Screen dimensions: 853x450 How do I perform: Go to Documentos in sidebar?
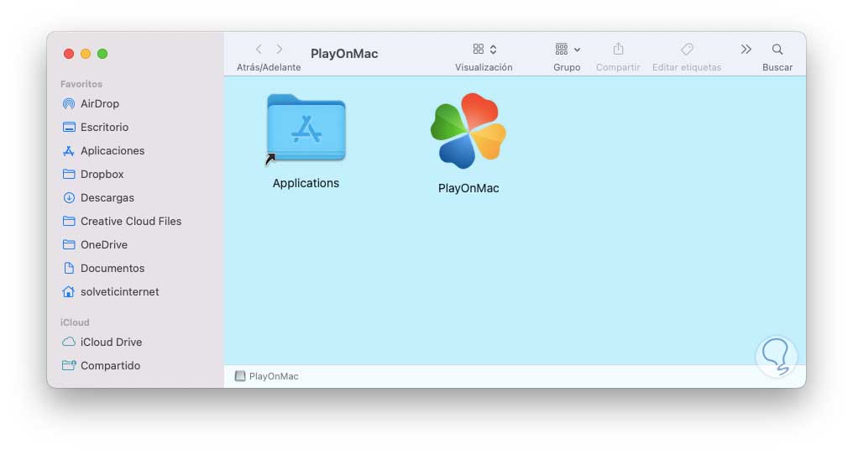(103, 268)
